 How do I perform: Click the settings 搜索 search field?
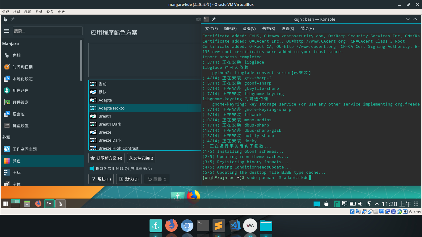(x=48, y=31)
